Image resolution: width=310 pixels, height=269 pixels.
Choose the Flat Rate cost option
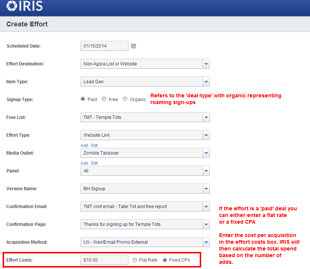[x=135, y=260]
